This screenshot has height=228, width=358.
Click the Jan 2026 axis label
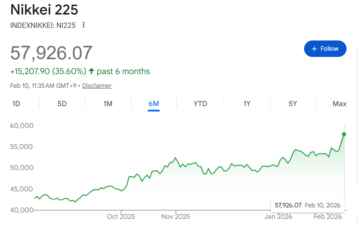coord(278,217)
